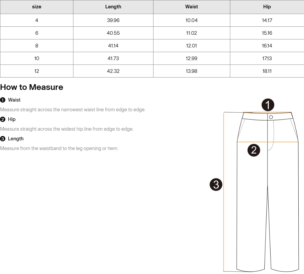This screenshot has height=274, width=304.
Task: Click the 12.01 waist value for size 8
Action: click(x=192, y=46)
